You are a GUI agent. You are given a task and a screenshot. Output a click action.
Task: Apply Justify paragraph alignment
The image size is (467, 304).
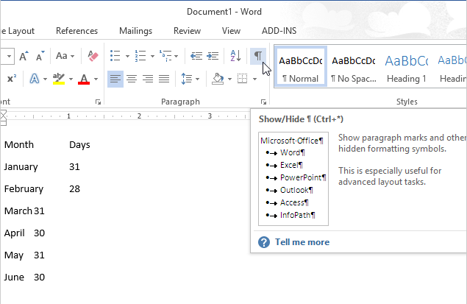(164, 79)
